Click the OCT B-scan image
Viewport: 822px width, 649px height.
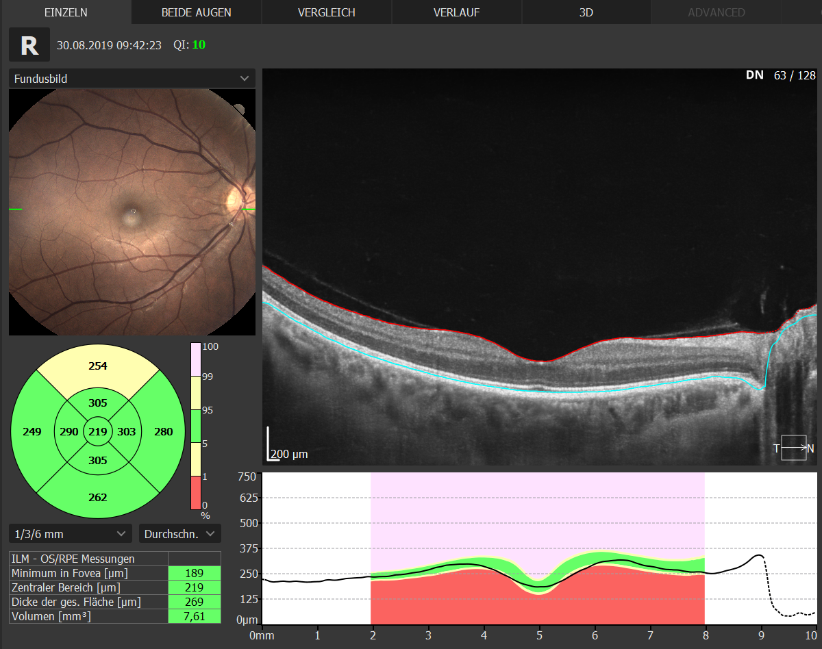tap(540, 267)
